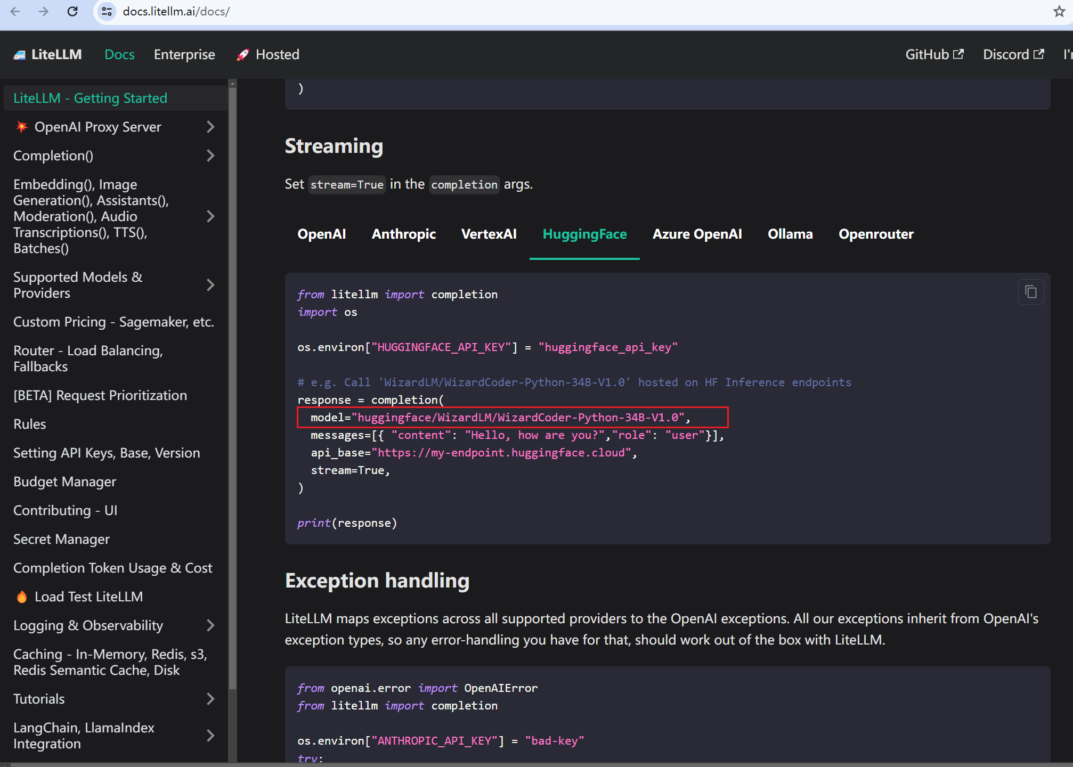
Task: Open site information icon in the address bar
Action: [x=107, y=11]
